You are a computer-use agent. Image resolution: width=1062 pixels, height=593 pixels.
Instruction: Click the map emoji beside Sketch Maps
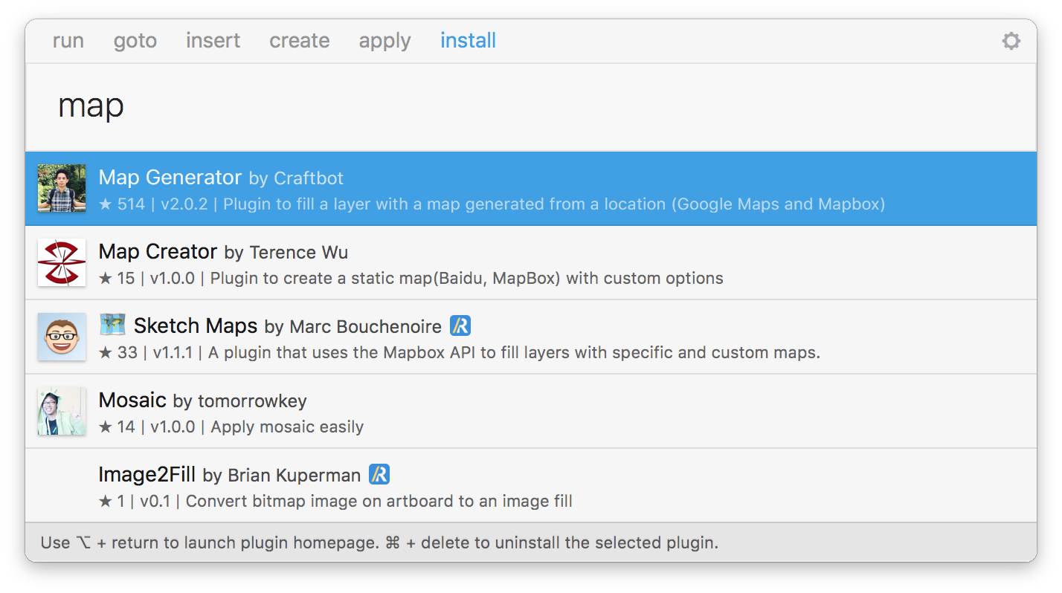point(112,325)
